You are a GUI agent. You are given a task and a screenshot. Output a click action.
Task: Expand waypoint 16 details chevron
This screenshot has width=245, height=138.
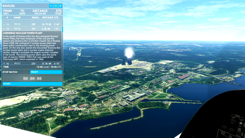(4, 63)
